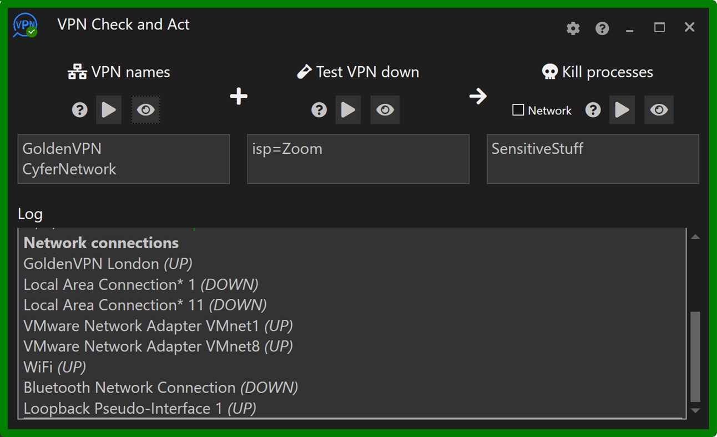Viewport: 717px width, 437px height.
Task: Enable the Network checkbox
Action: point(518,110)
